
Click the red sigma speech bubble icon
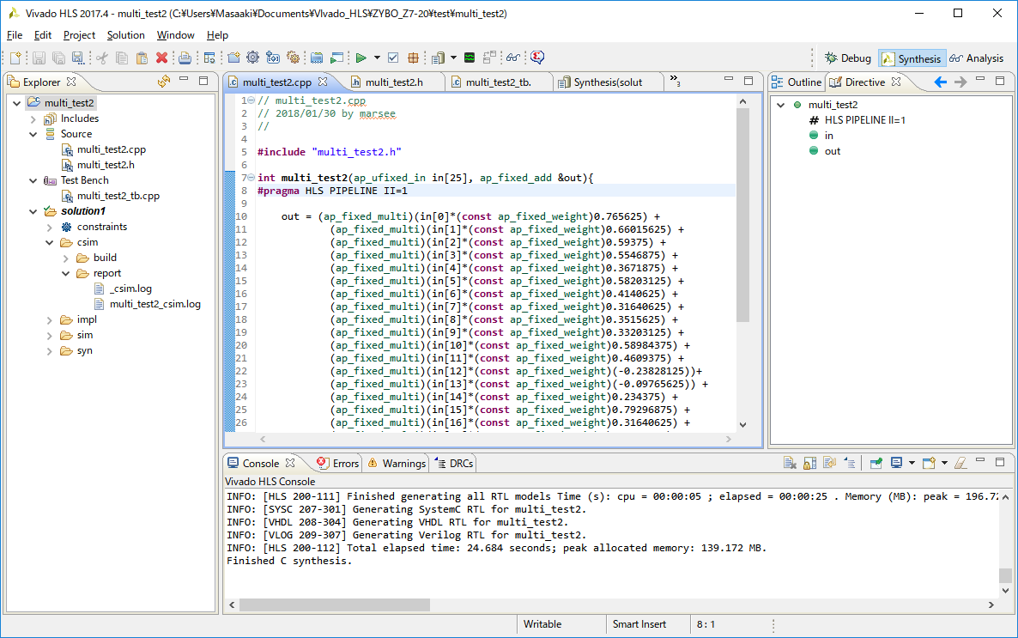pos(537,58)
